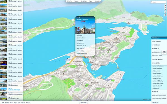Switch map style to Satellite
Viewport: 167px width, 104px height.
point(7,103)
